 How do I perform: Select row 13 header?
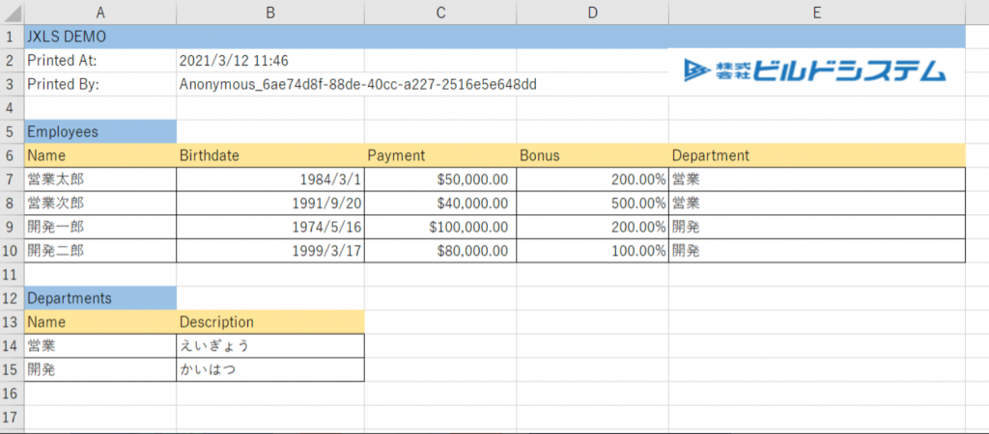point(12,321)
